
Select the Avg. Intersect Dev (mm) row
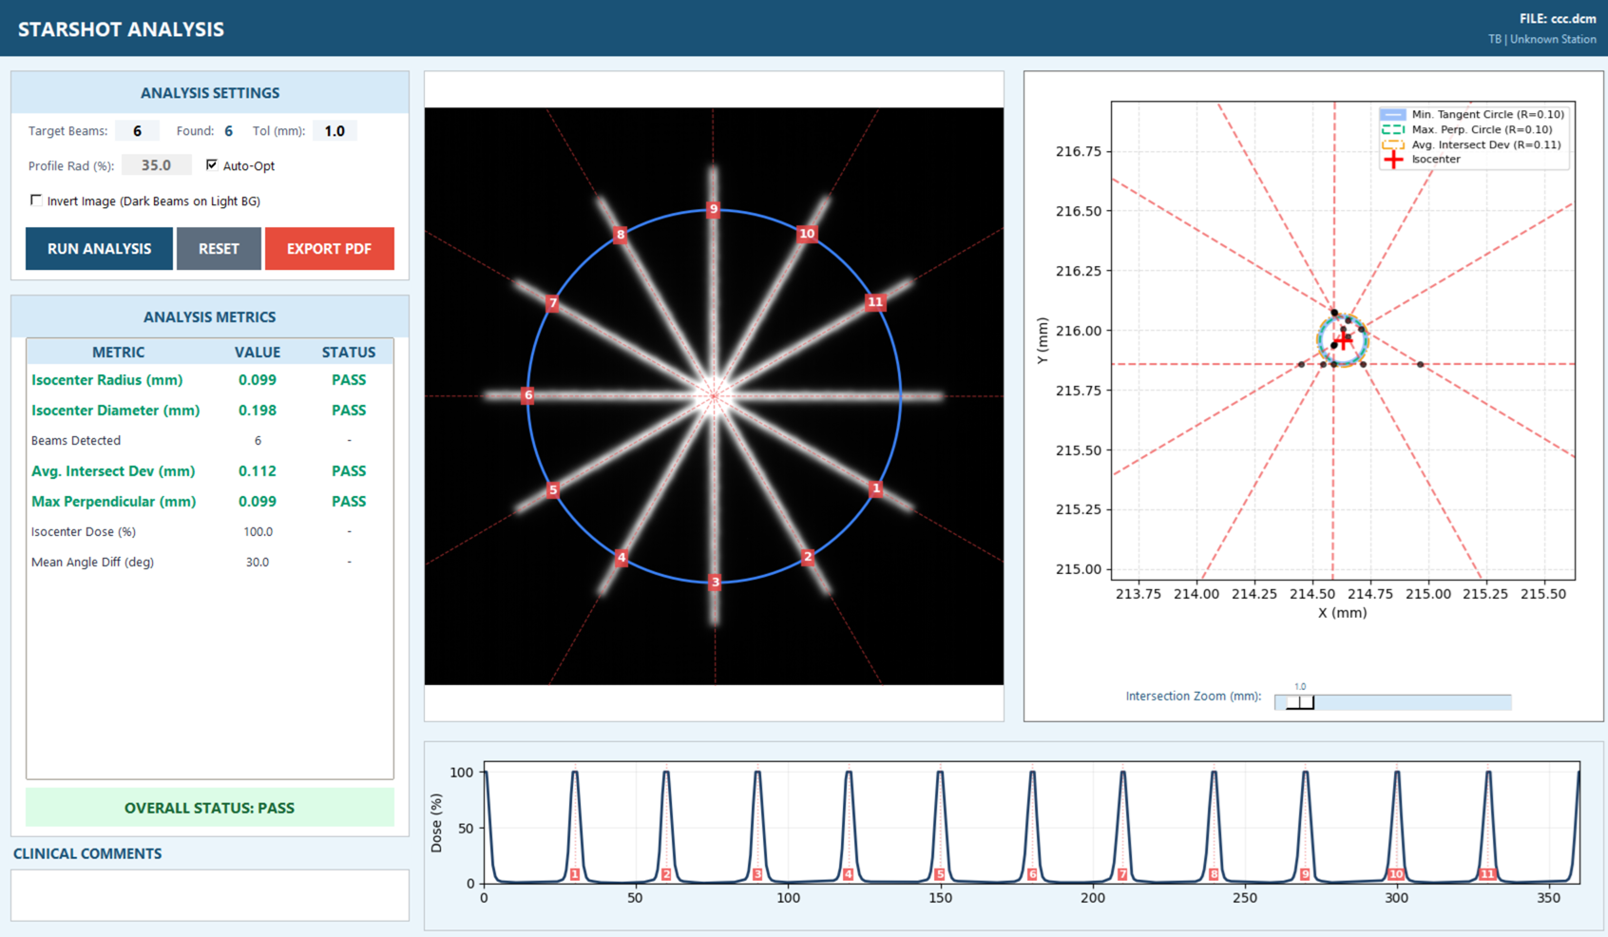[210, 471]
